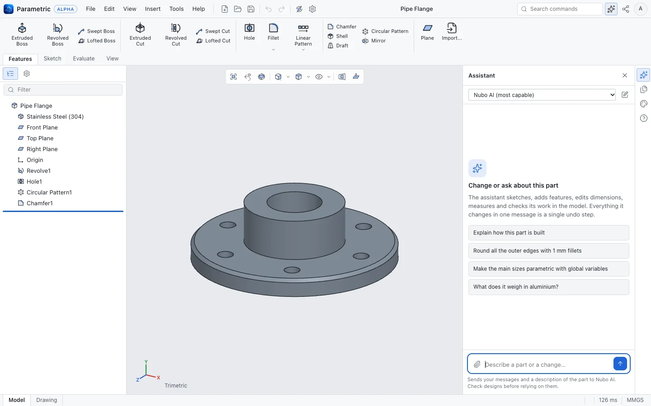Focus the Search commands field

(x=560, y=9)
